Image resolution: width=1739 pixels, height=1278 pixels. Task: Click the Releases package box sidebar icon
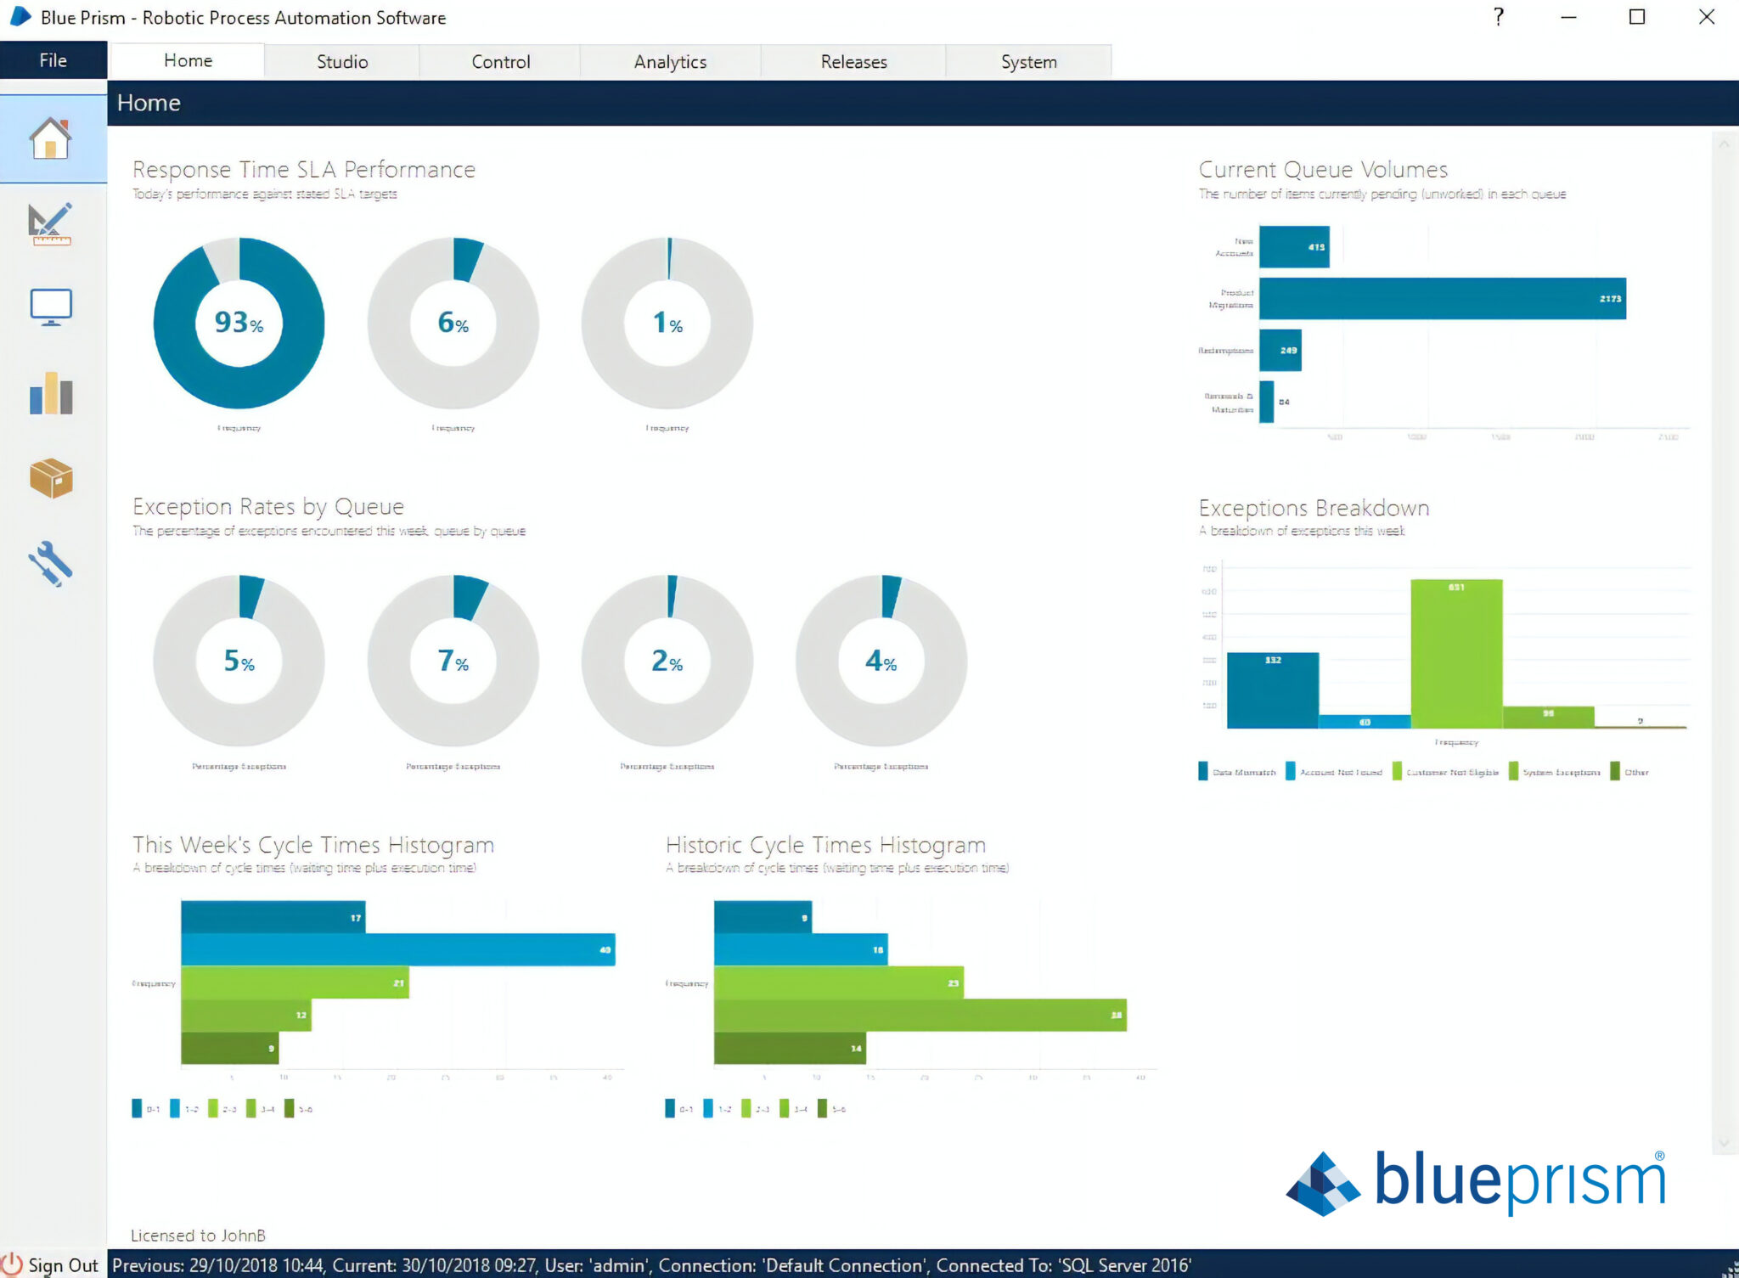(x=52, y=478)
